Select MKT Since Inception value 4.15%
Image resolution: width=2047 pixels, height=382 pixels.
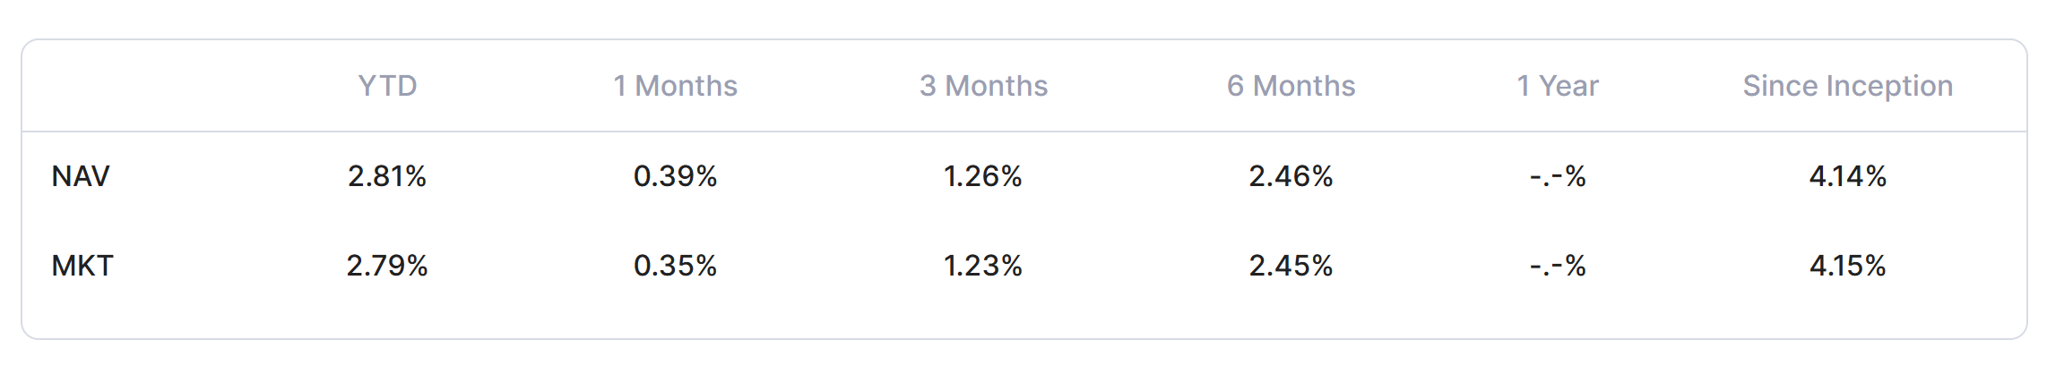pyautogui.click(x=1847, y=266)
